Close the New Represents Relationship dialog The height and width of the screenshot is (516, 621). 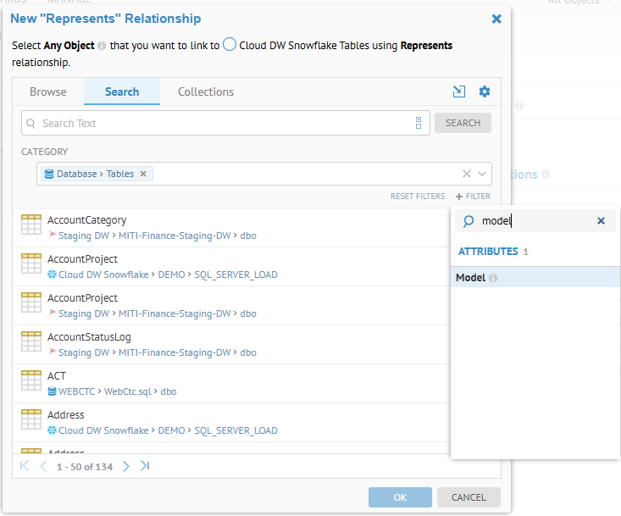496,19
